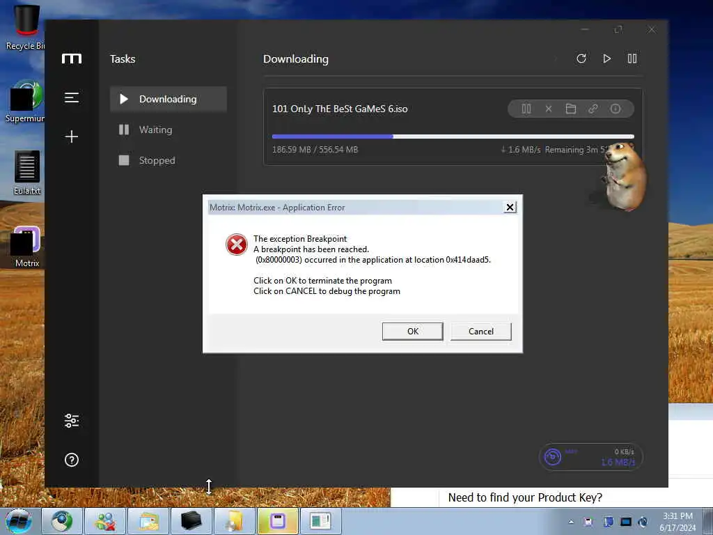Open the network tray icon
Viewport: 713px width, 535px height.
pos(626,522)
